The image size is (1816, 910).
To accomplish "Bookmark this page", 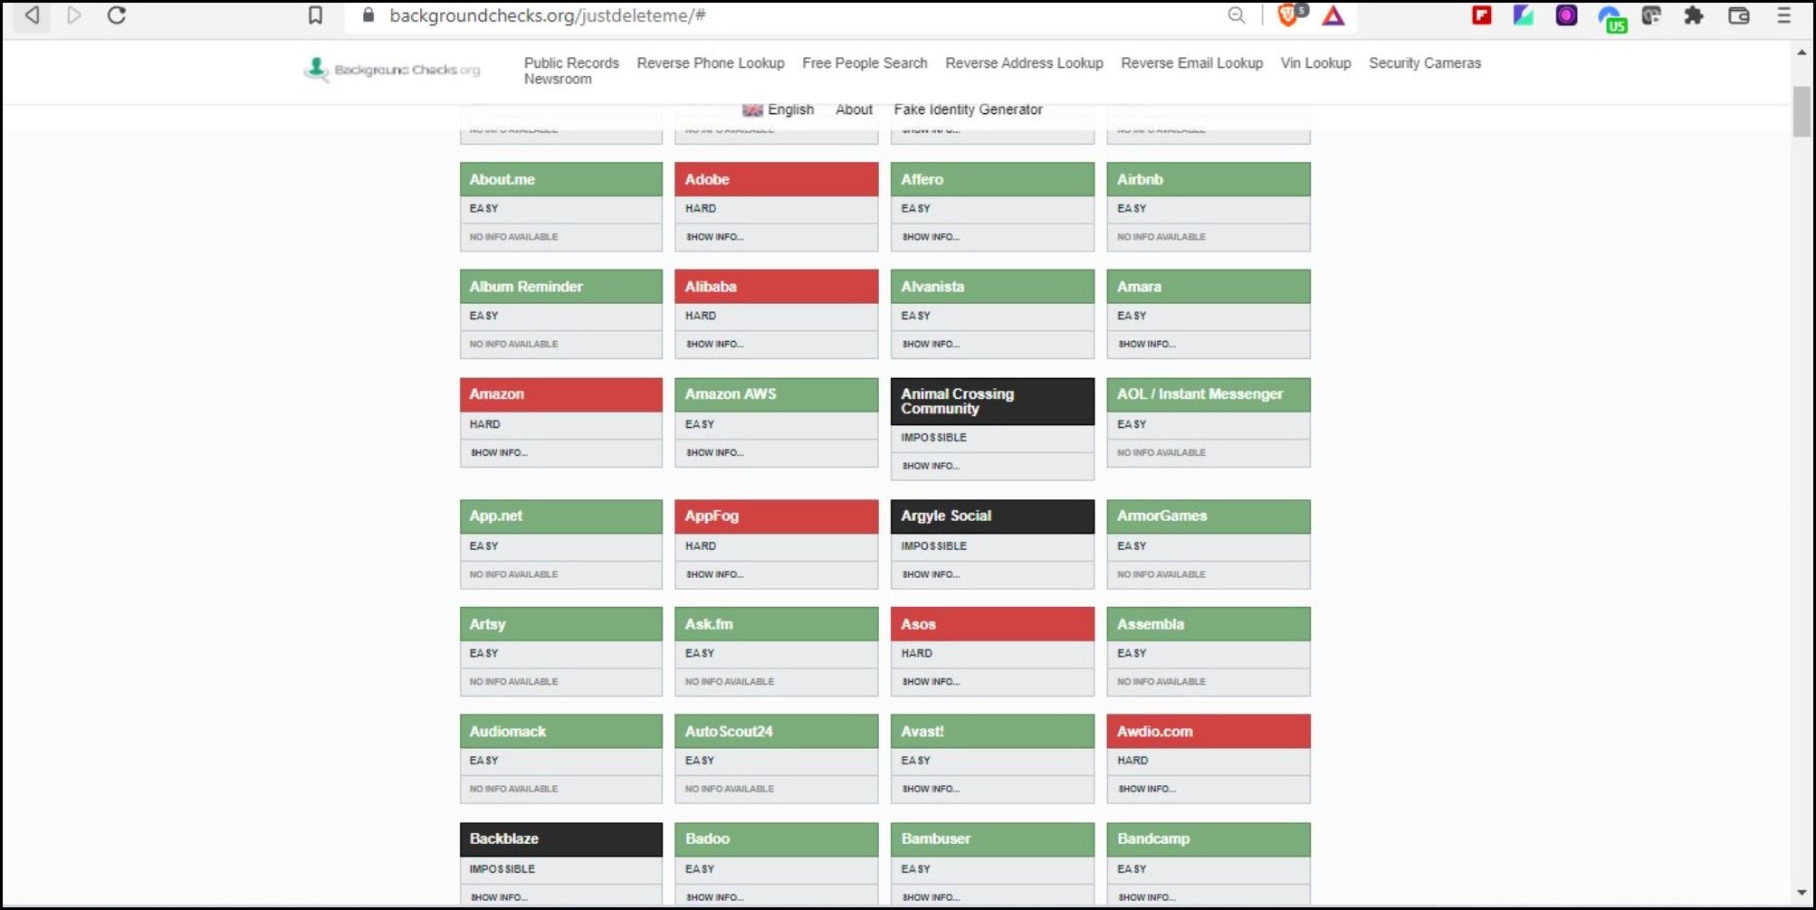I will click(315, 15).
